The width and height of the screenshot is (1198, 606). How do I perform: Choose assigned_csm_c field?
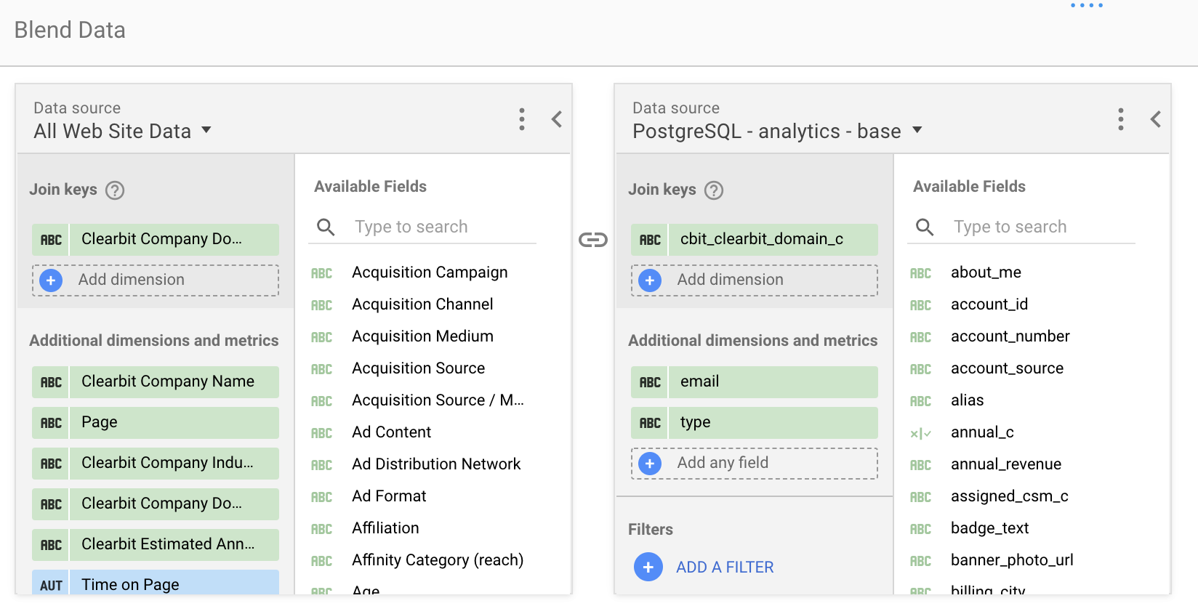1009,496
